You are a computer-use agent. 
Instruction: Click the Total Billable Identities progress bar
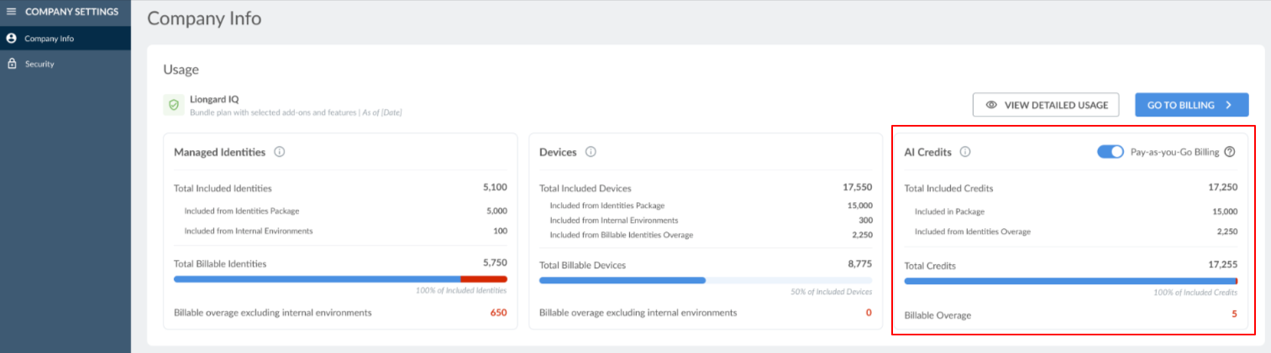340,279
